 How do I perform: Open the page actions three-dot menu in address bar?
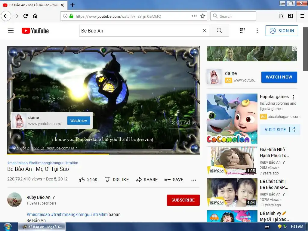point(194,16)
